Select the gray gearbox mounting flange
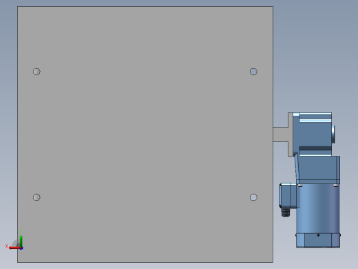This screenshot has width=358, height=269. point(291,134)
